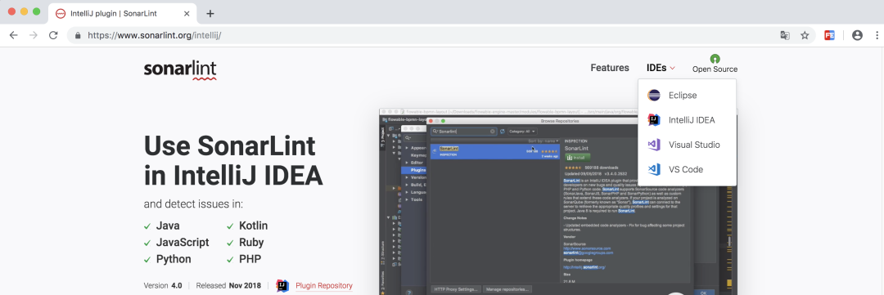
Task: Click the Java language label
Action: coord(168,226)
